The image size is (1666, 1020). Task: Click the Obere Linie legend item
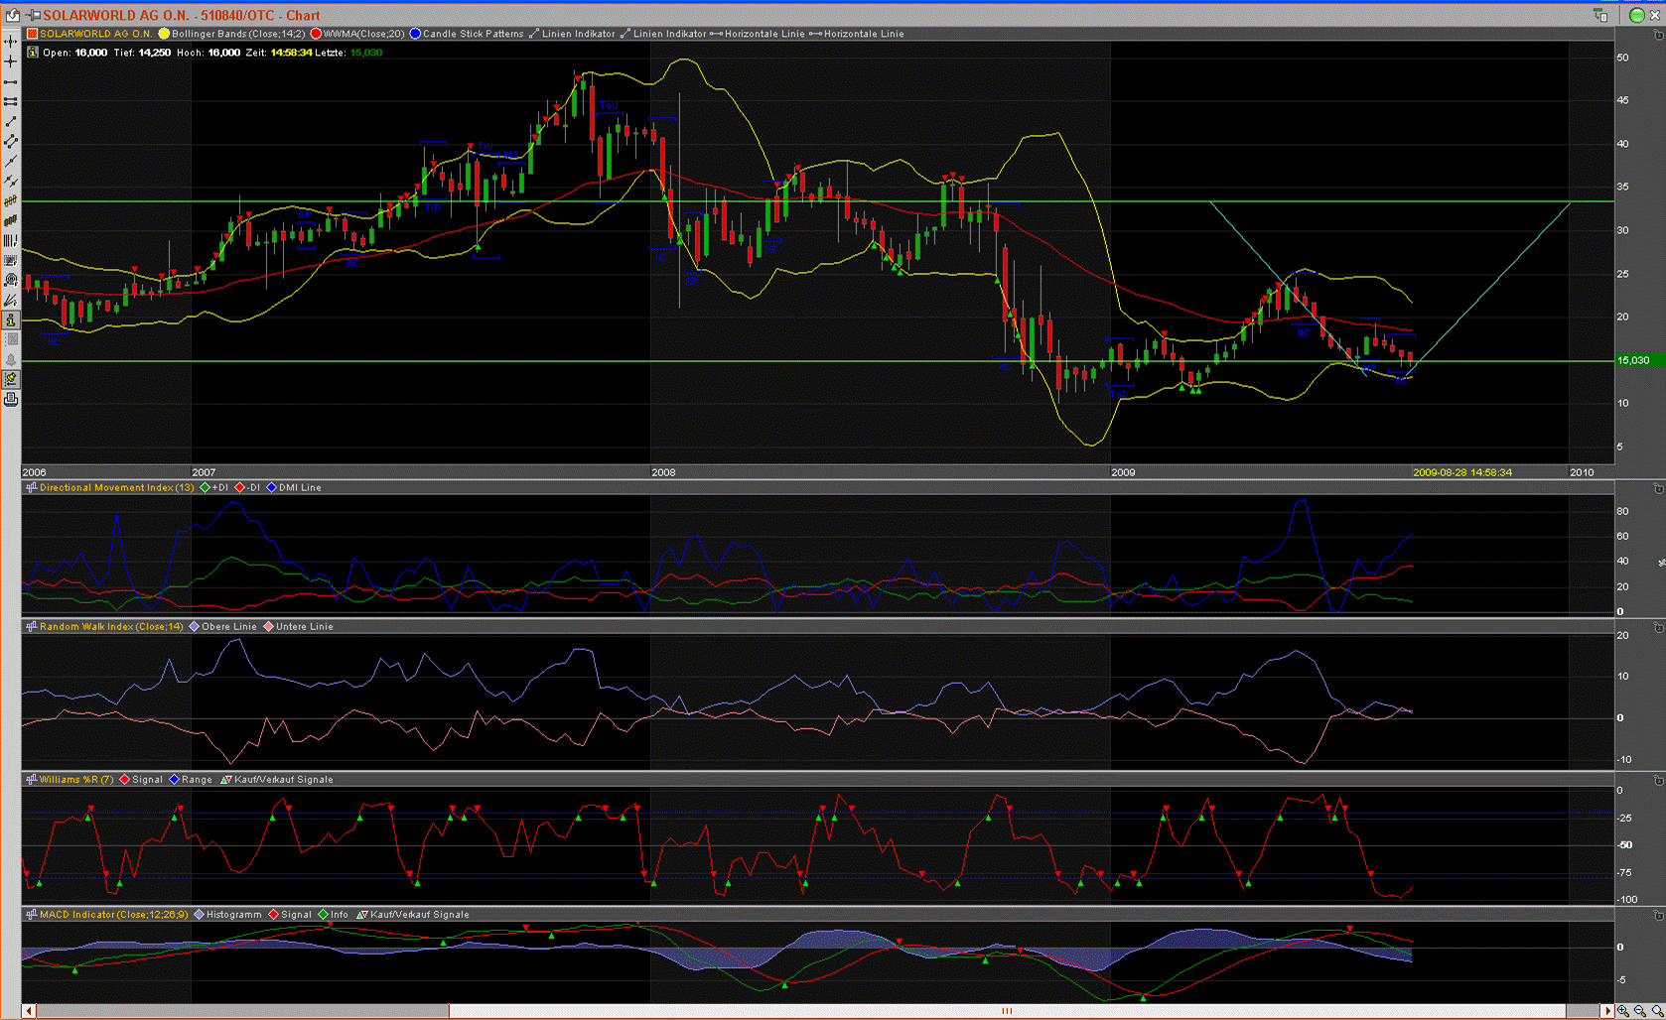click(x=223, y=627)
